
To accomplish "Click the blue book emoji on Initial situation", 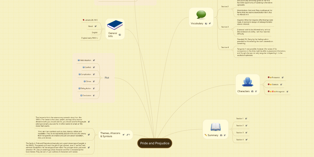I will [x=78, y=60].
